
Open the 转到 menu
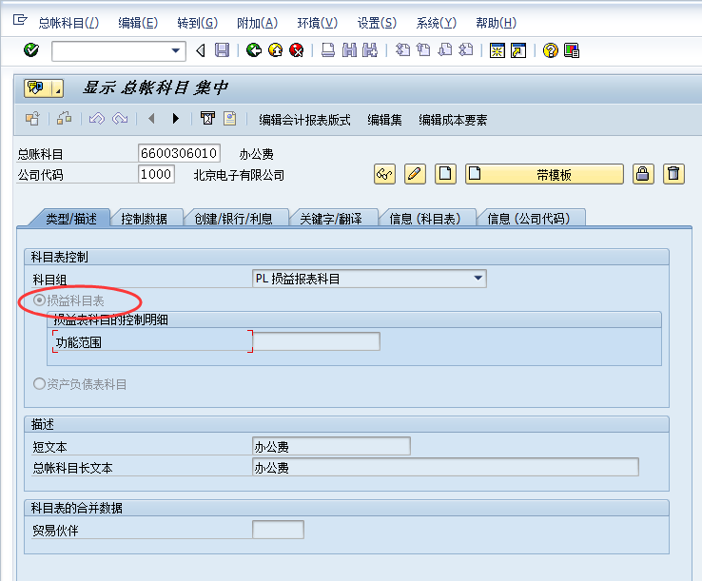[198, 23]
